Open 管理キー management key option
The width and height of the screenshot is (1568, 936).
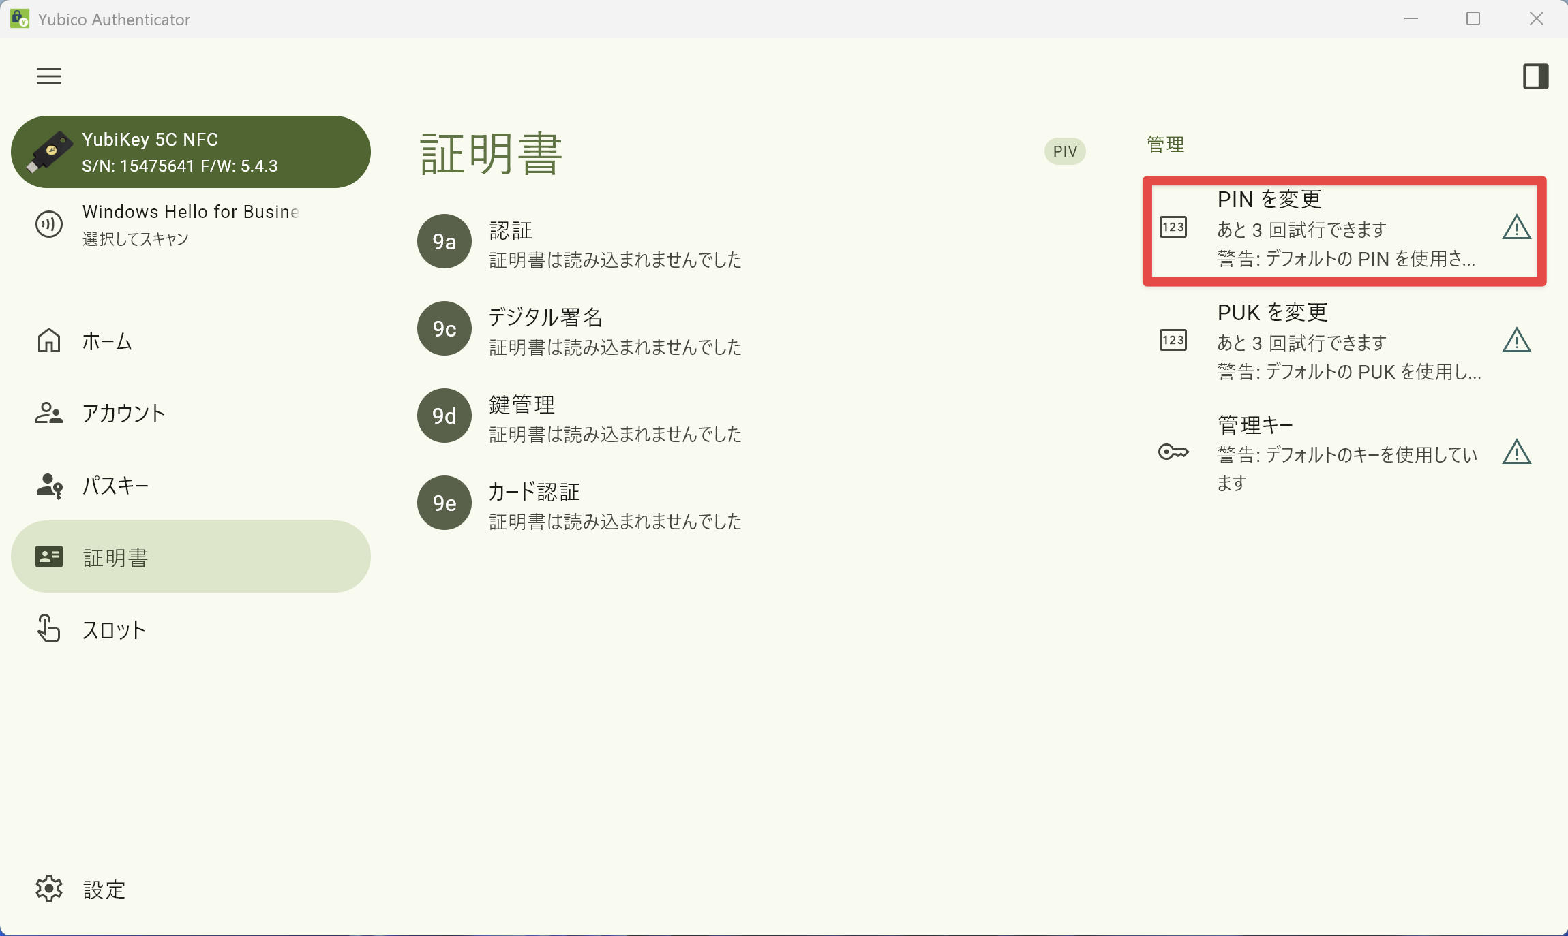tap(1344, 454)
